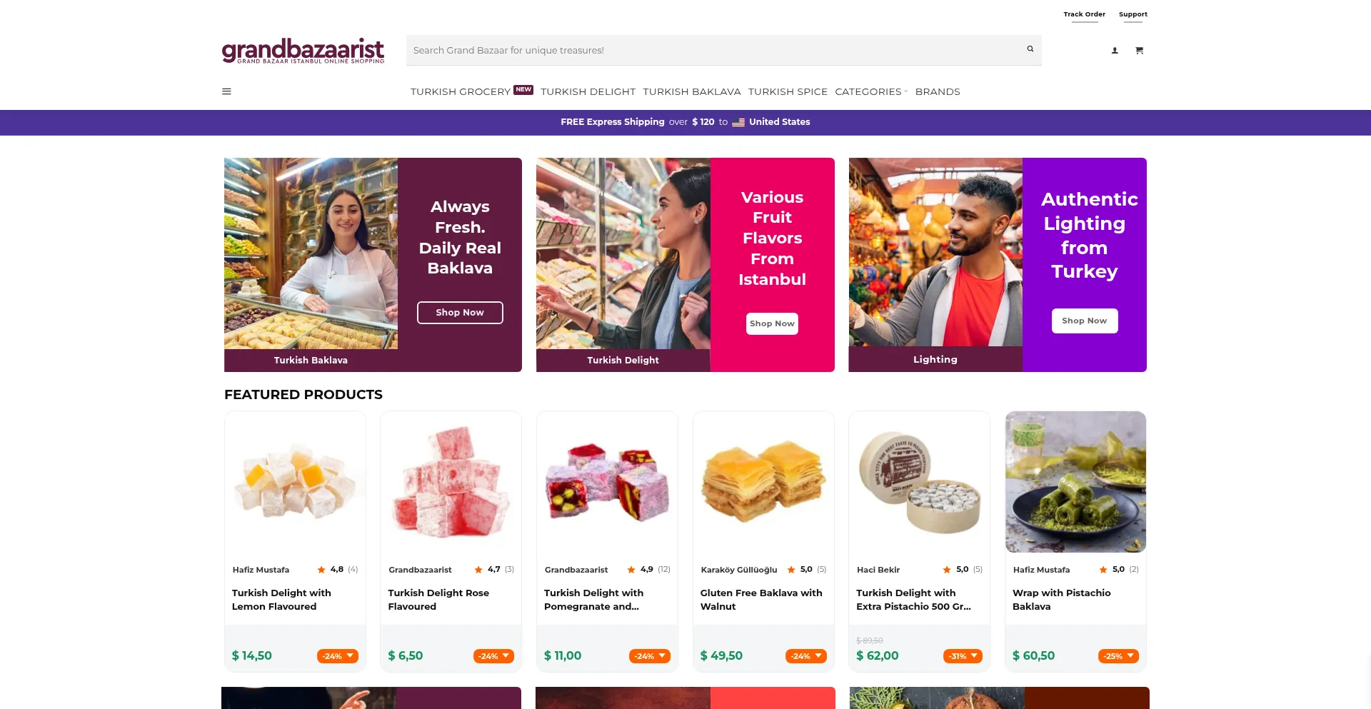Open the hamburger menu icon
Screen dimensions: 1371x709
tap(226, 91)
